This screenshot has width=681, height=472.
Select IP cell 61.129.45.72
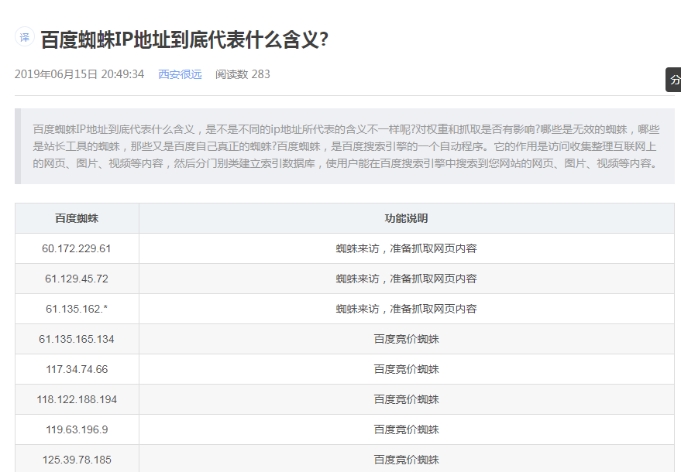click(77, 279)
